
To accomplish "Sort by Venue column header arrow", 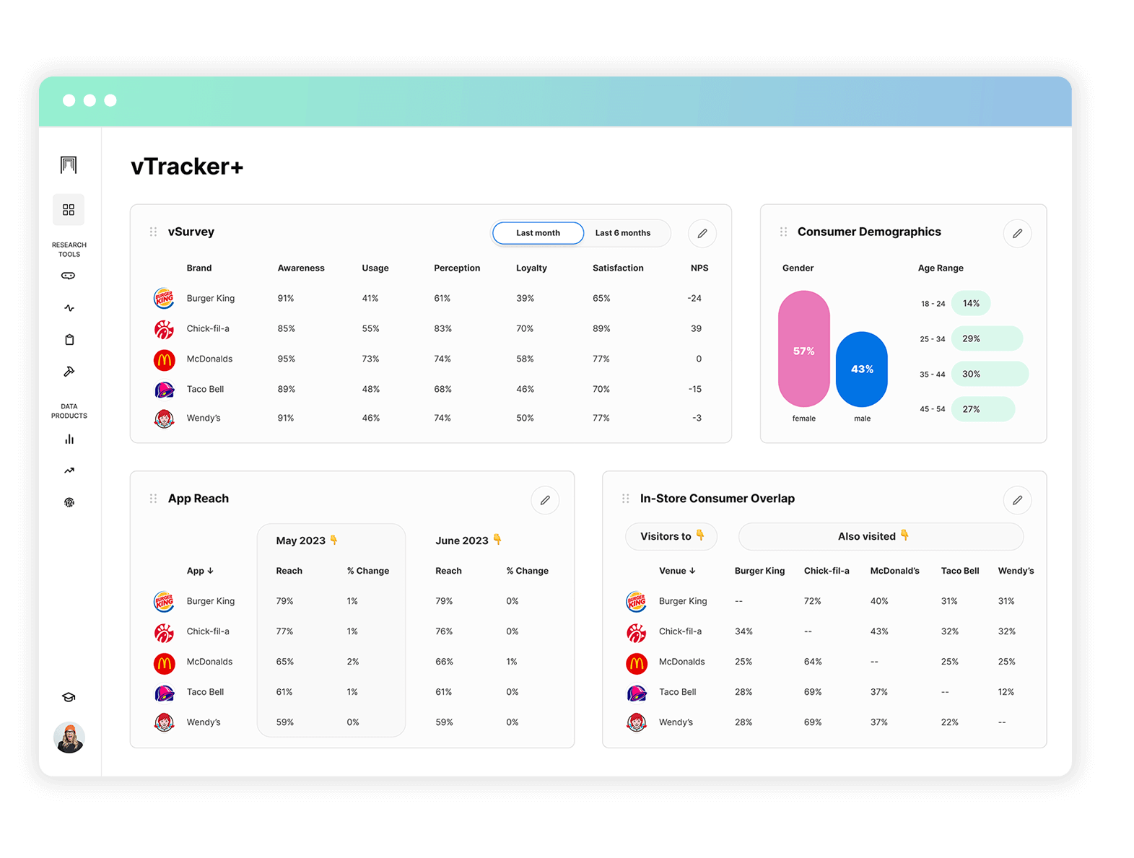I will click(692, 571).
